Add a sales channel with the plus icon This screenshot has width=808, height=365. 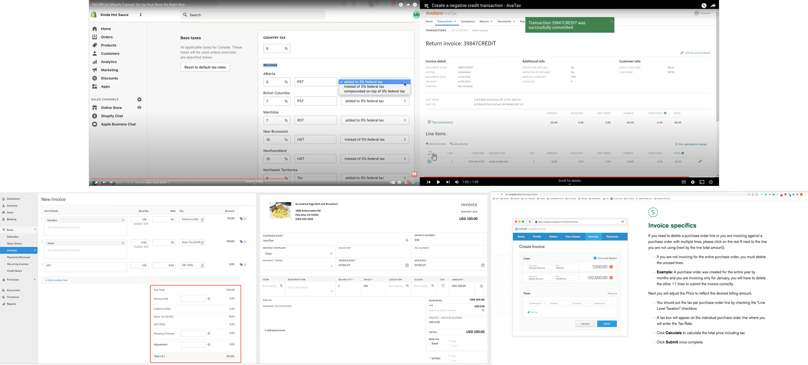pos(139,99)
